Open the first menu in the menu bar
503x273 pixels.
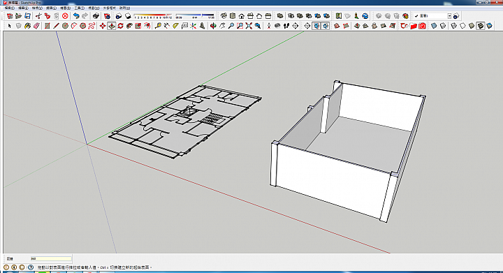point(9,8)
